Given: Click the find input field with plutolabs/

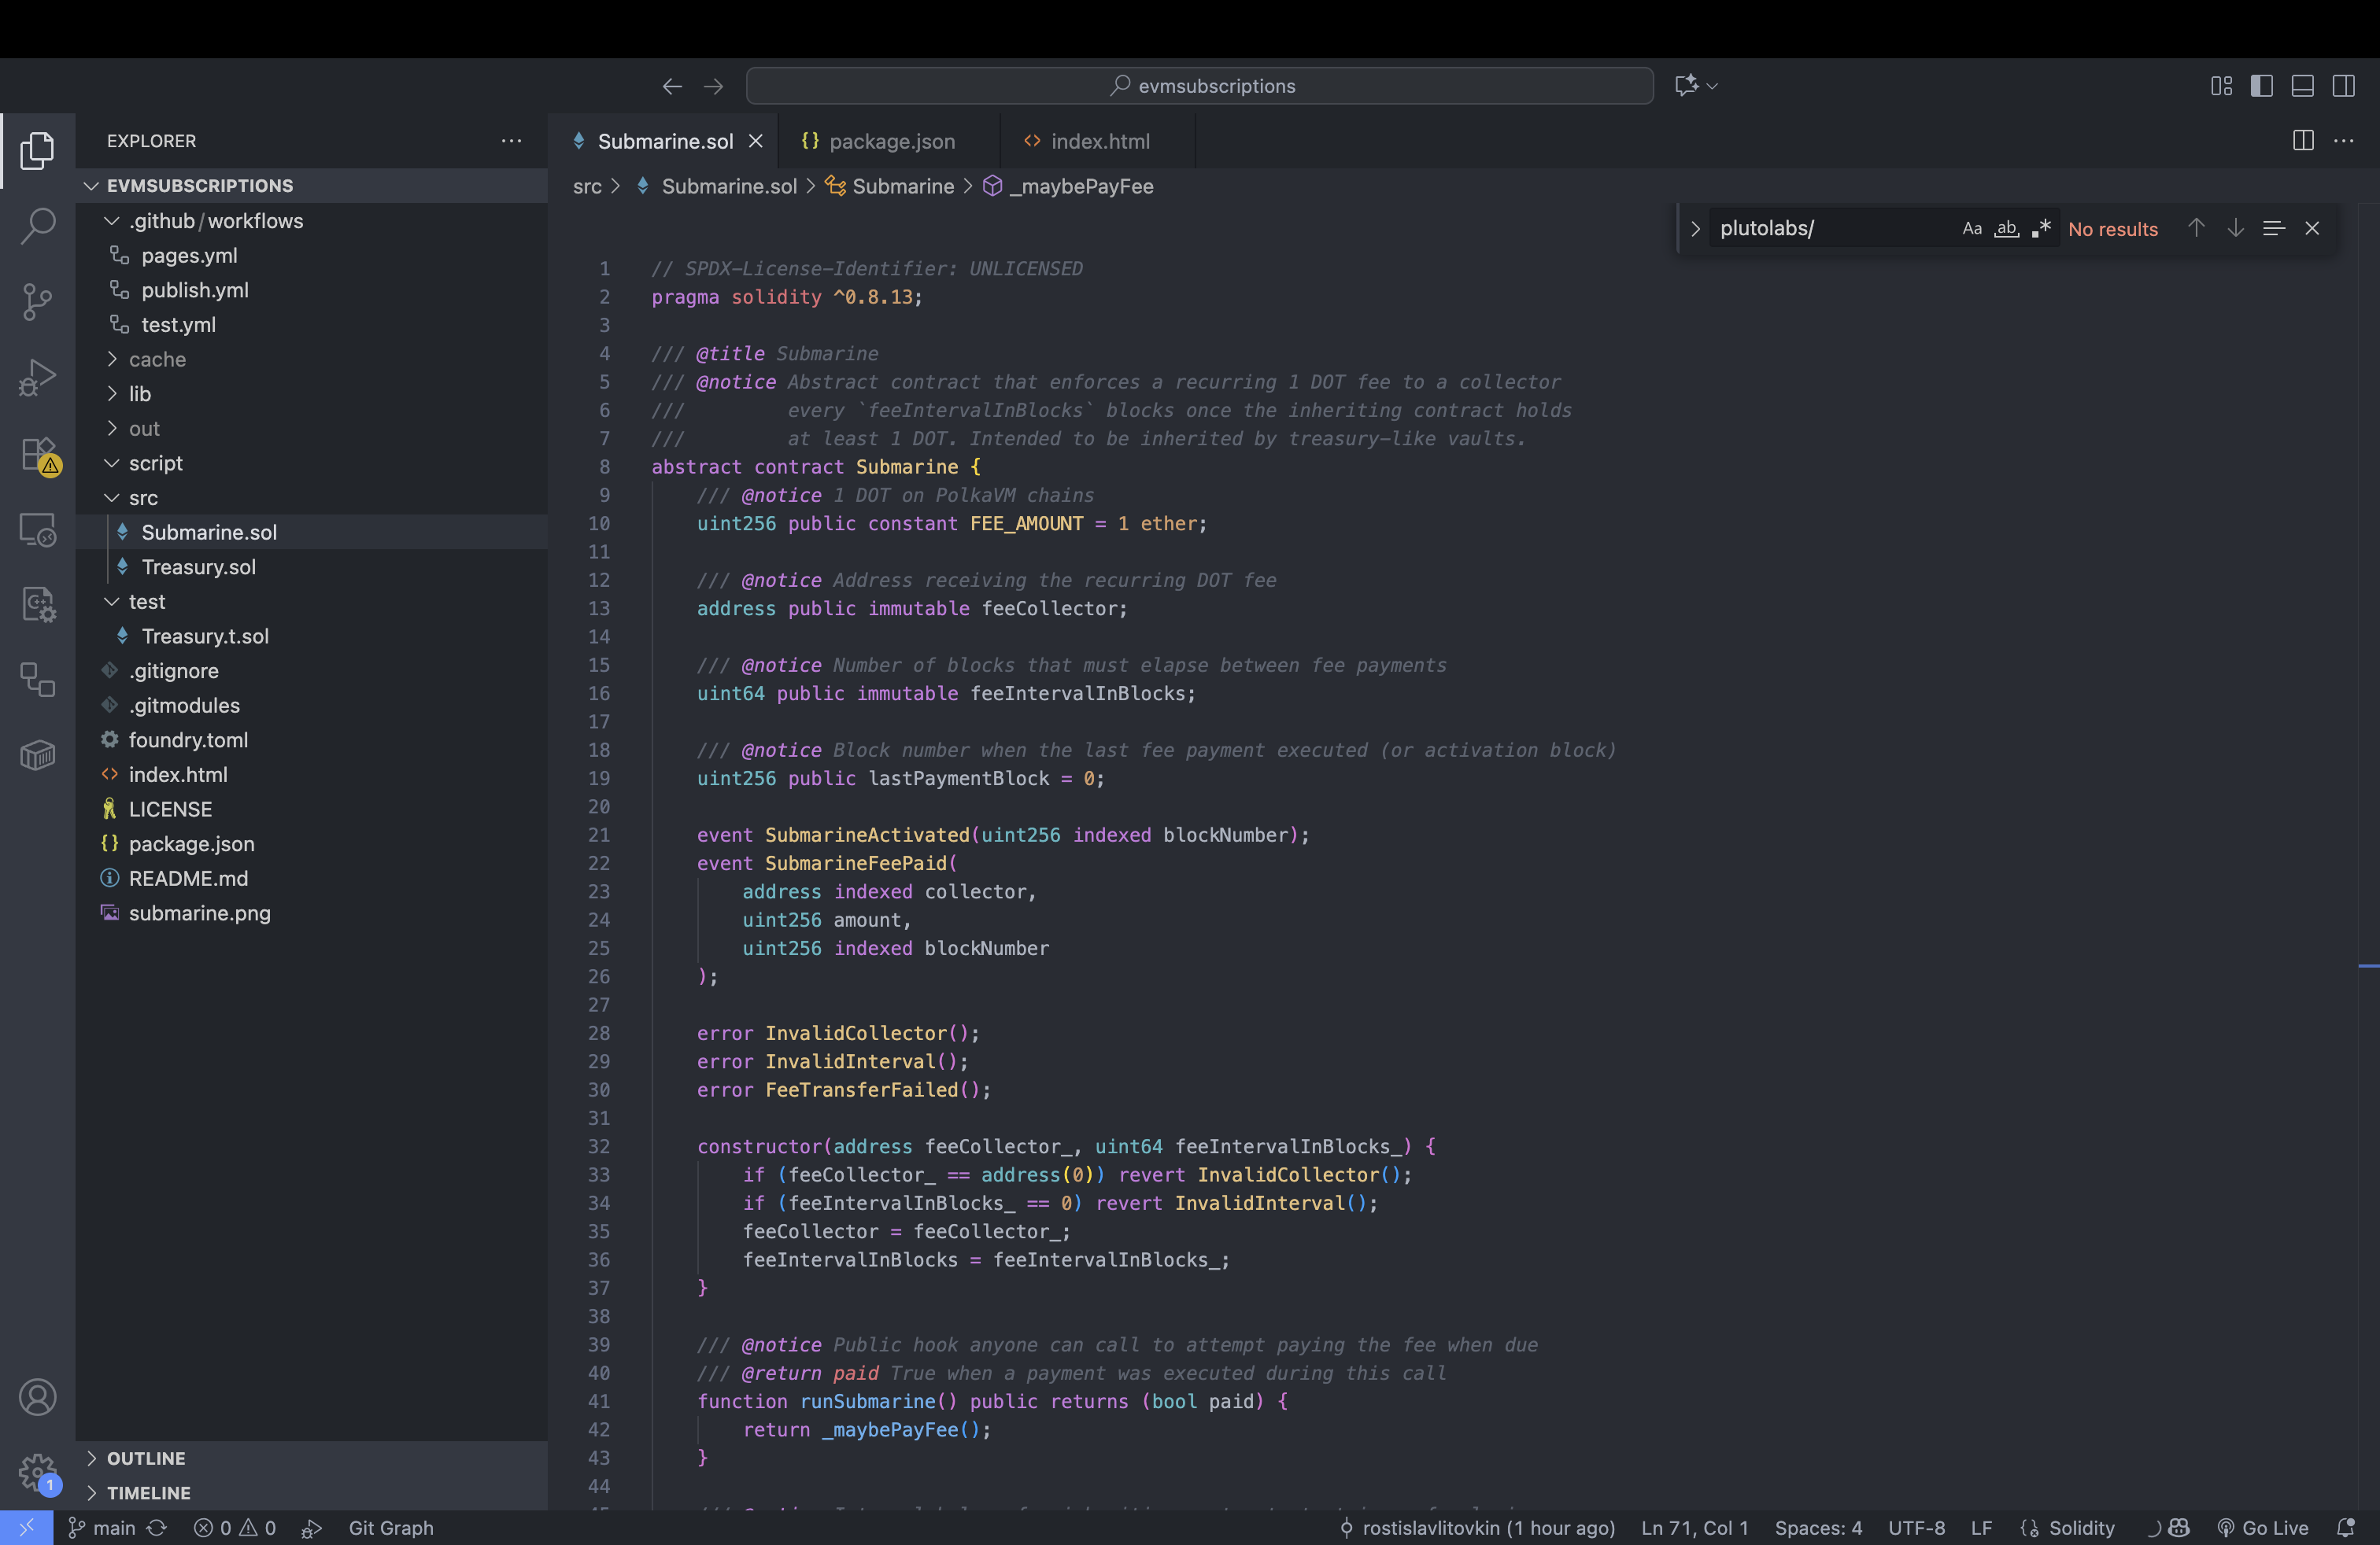Looking at the screenshot, I should tap(1830, 229).
